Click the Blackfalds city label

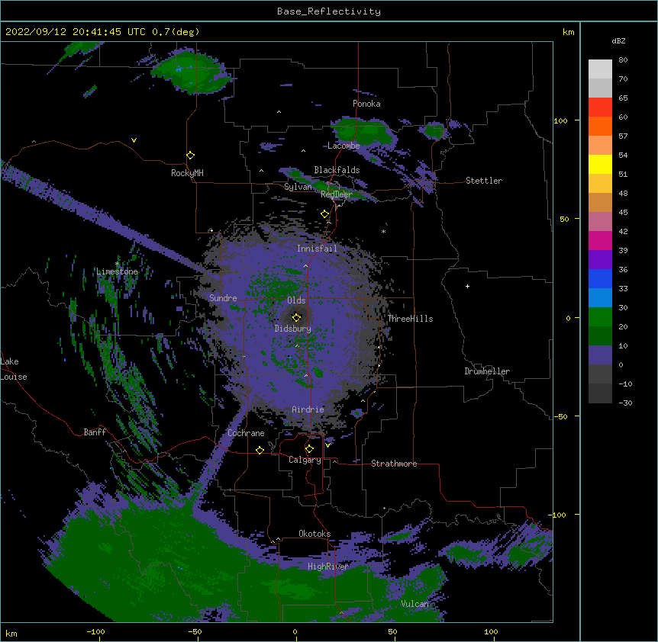(x=337, y=170)
